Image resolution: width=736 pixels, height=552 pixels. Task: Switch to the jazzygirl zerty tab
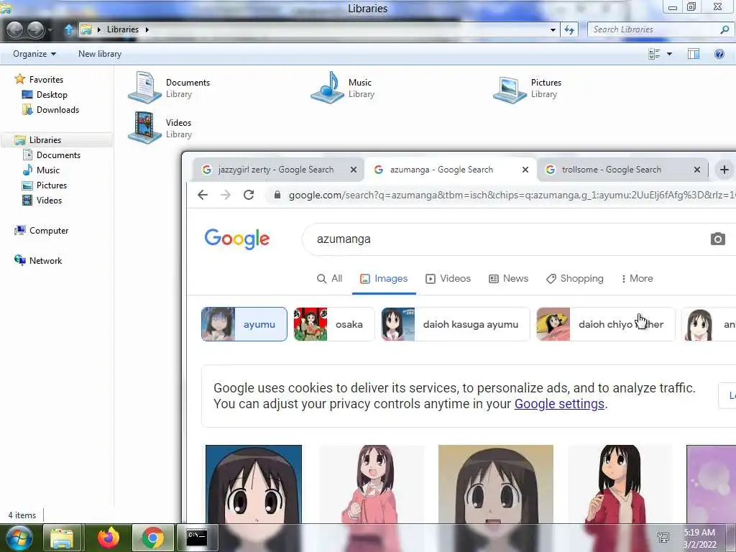click(x=277, y=170)
